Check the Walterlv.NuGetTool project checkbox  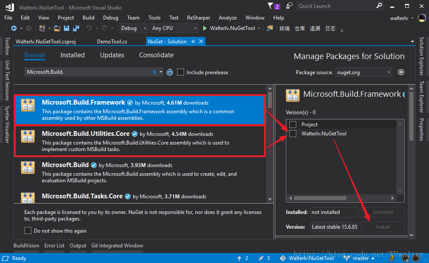293,134
